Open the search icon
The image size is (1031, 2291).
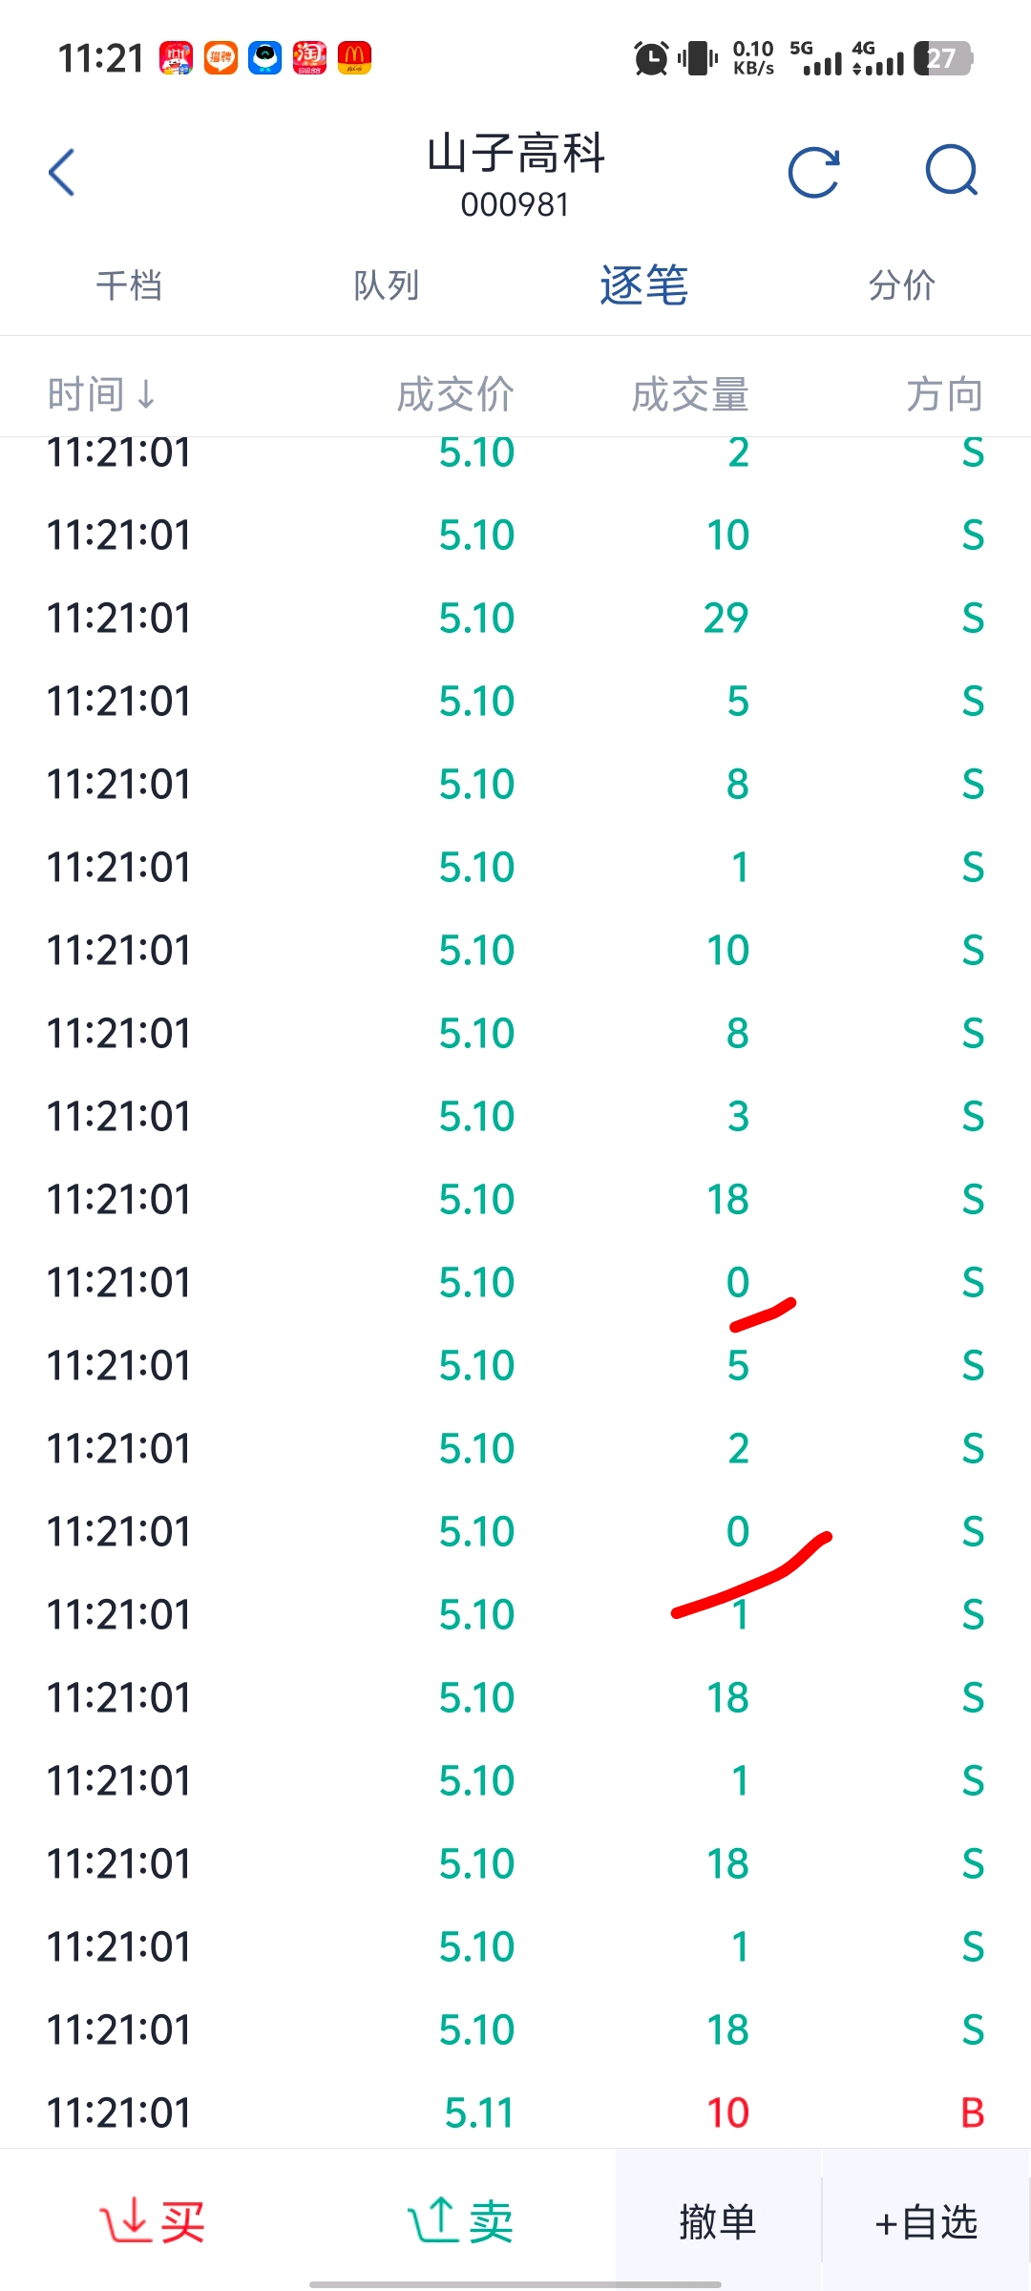(952, 172)
